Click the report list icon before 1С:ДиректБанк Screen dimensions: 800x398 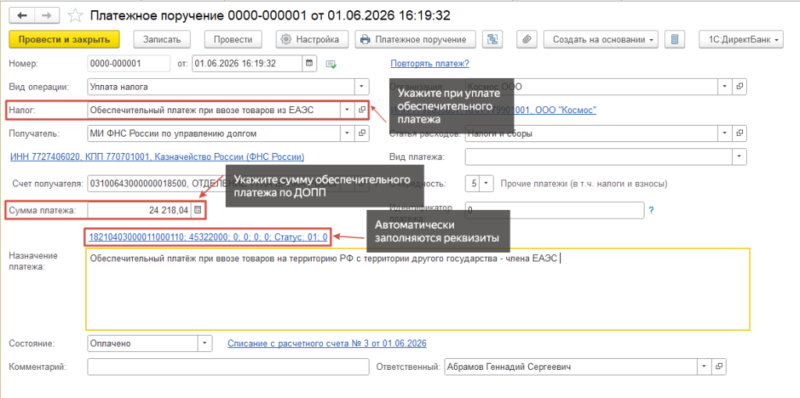coord(674,39)
